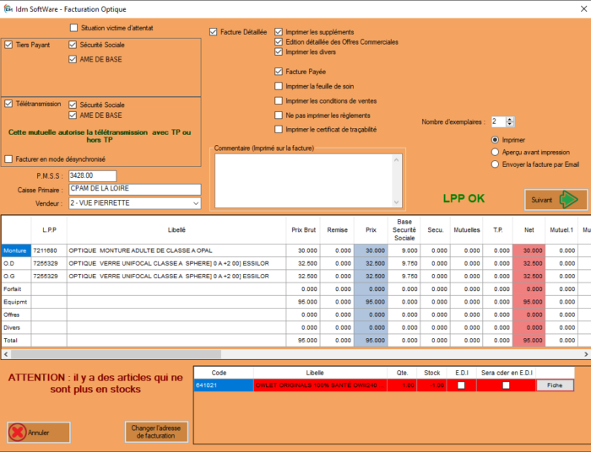591x452 pixels.
Task: Click the Annuler button
Action: [39, 433]
